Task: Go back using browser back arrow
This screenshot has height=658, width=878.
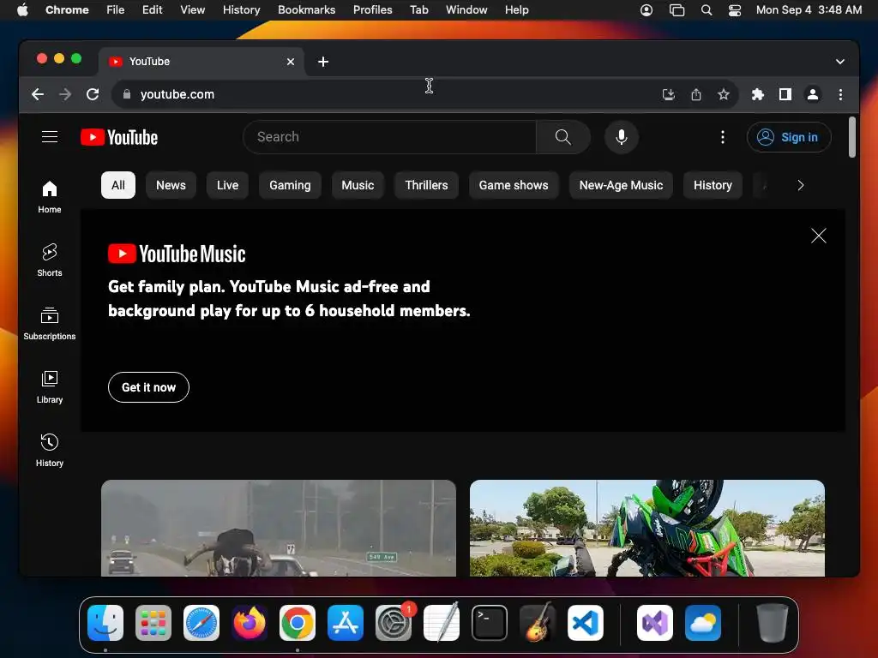Action: (38, 94)
